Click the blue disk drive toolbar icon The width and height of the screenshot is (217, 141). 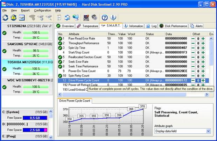[22, 17]
